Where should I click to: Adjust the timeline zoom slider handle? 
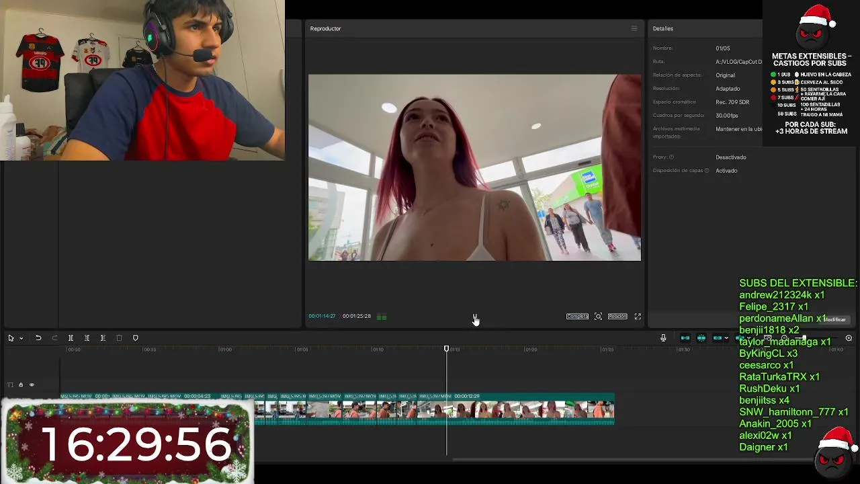(x=804, y=338)
